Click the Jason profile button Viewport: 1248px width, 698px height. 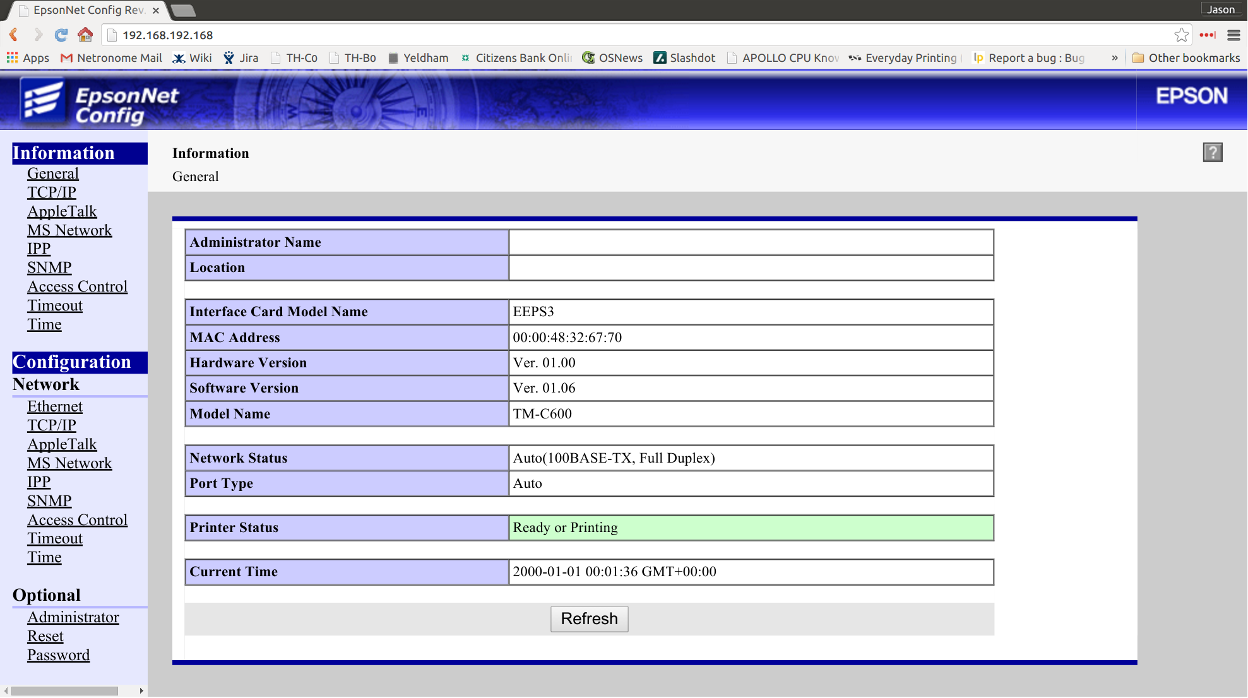tap(1221, 9)
